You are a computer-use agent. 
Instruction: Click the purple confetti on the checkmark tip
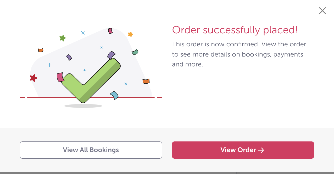point(111,55)
